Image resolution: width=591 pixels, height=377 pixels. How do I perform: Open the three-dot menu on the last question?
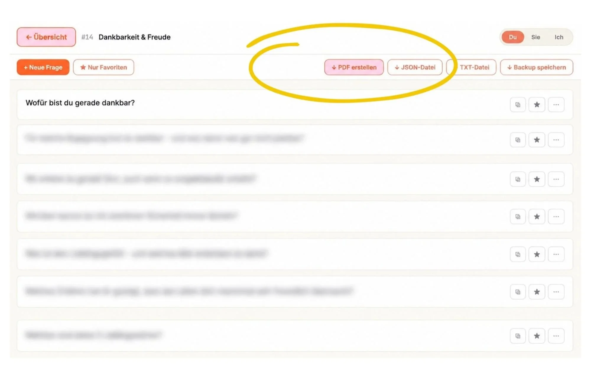(x=556, y=336)
